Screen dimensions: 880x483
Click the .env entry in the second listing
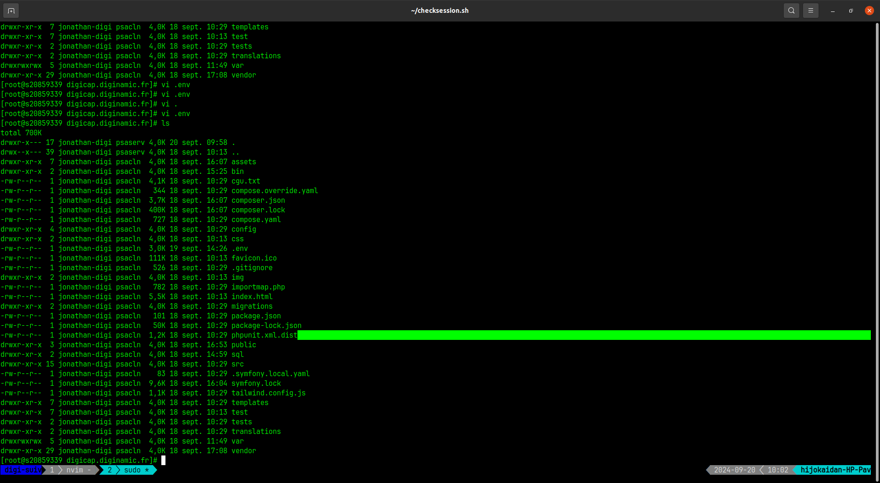pyautogui.click(x=240, y=249)
